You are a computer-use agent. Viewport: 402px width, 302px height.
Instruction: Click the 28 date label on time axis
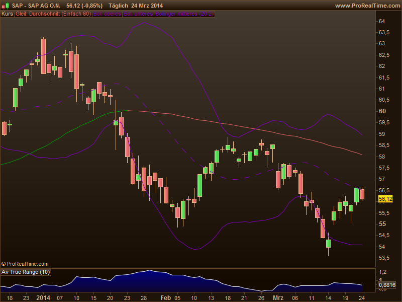point(144,298)
